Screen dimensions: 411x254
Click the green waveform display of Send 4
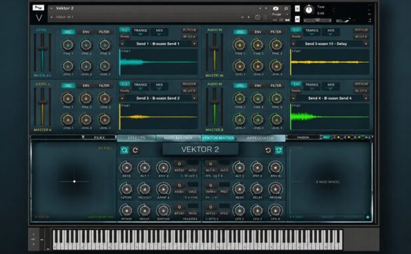(330, 116)
